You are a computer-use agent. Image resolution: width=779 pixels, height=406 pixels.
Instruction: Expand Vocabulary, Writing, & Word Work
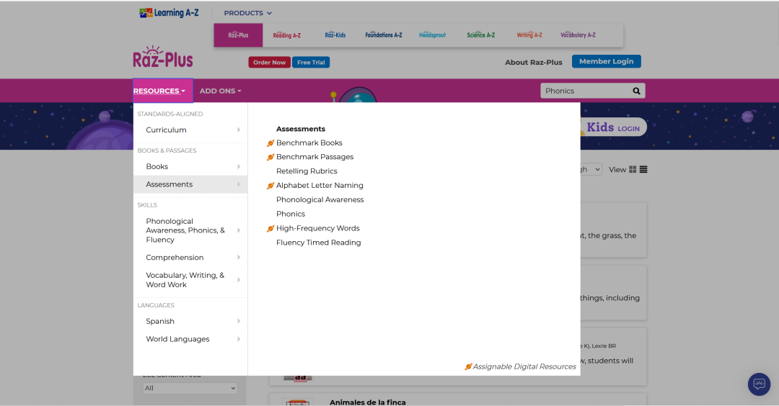click(x=190, y=279)
